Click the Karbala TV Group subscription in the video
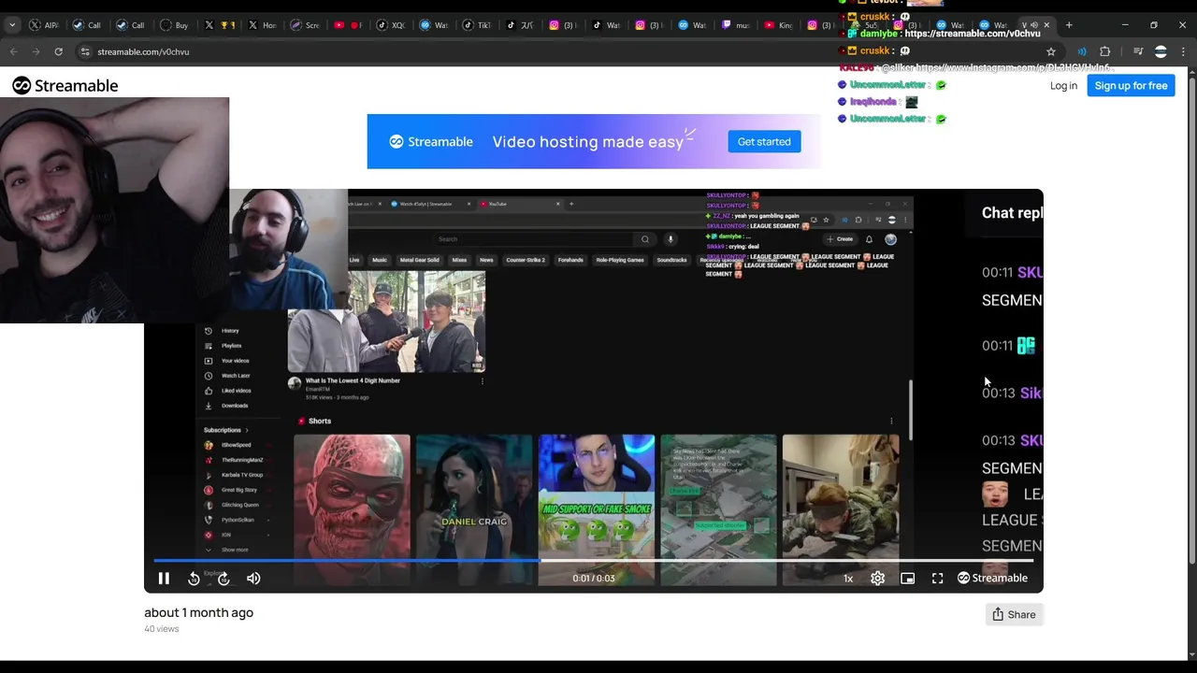This screenshot has height=673, width=1197. pos(241,475)
